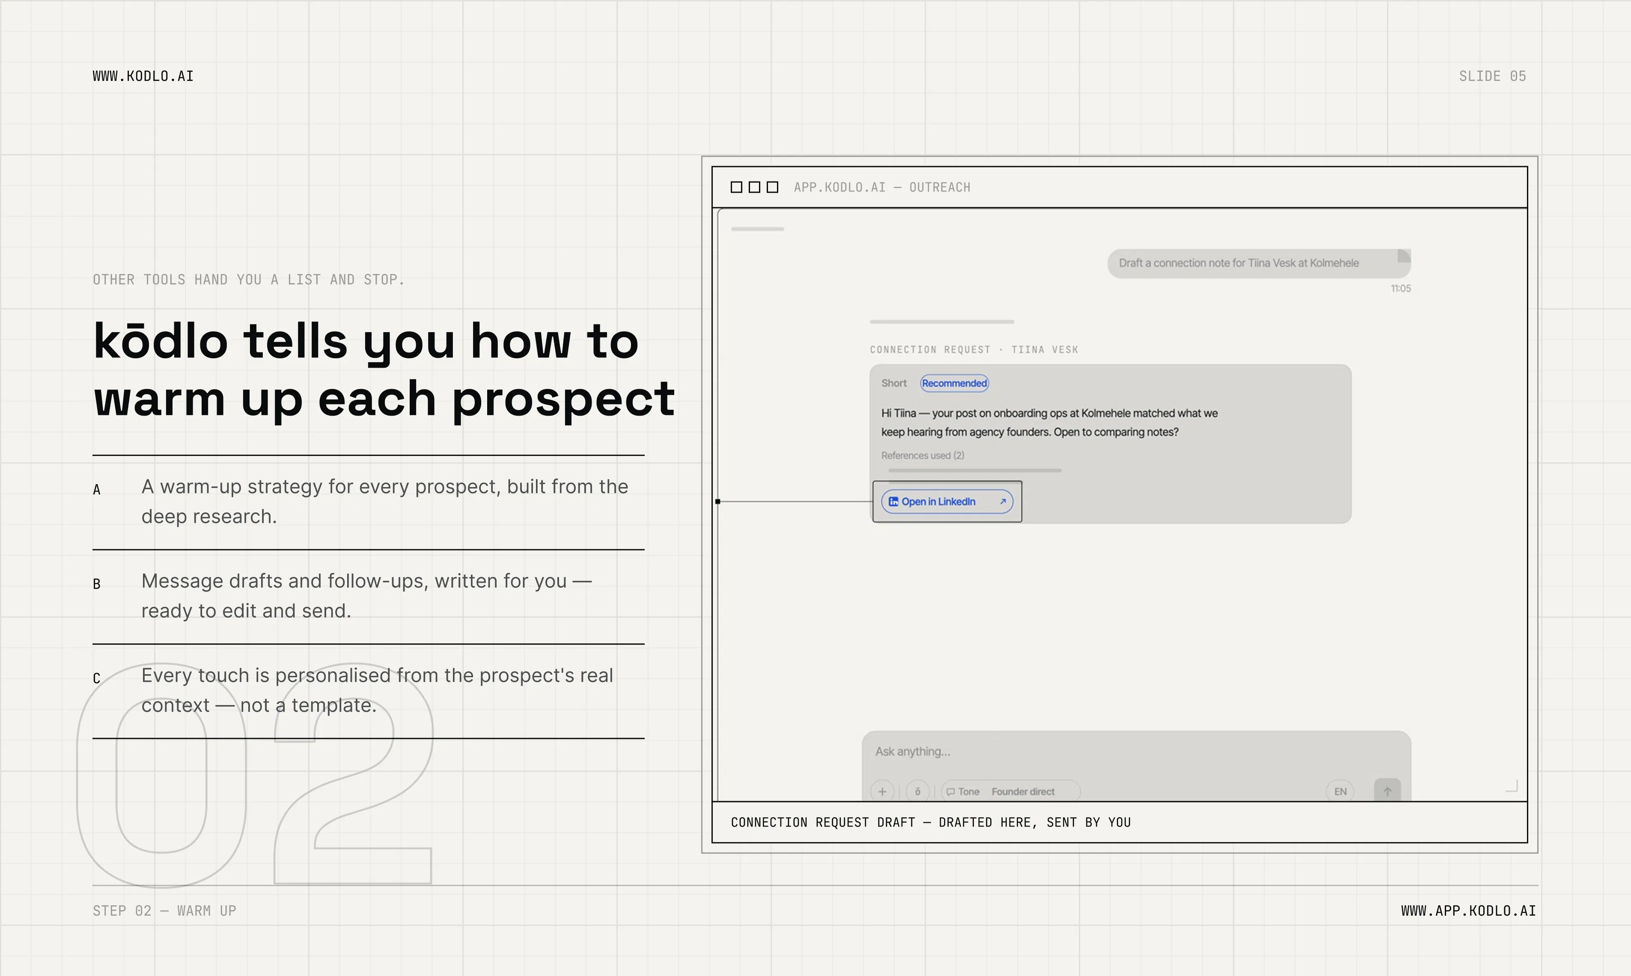Click the WWW.APP.KODLO.AI footer text
Viewport: 1631px width, 976px height.
1469,911
